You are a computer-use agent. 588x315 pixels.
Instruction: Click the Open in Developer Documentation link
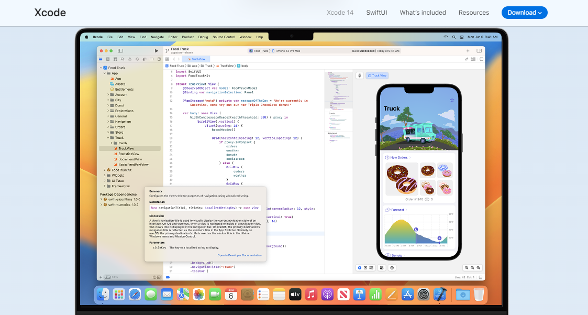point(239,255)
